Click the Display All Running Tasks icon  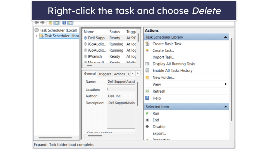[147, 64]
